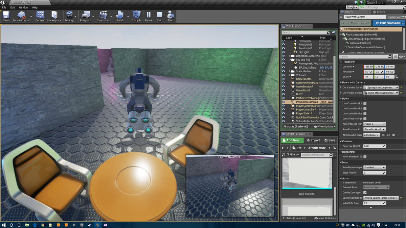Open the Help menu
This screenshot has height=228, width=406.
35,7
